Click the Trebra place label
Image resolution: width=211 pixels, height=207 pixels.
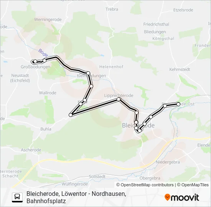pos(112,9)
